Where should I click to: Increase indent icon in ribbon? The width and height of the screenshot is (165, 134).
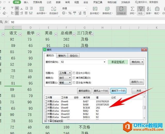(31, 8)
